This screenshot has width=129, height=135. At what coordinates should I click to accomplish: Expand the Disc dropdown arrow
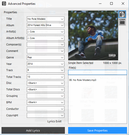pyautogui.click(x=62, y=83)
